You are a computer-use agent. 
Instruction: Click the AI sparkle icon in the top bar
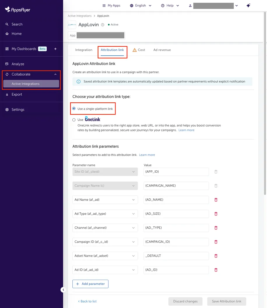click(248, 5)
